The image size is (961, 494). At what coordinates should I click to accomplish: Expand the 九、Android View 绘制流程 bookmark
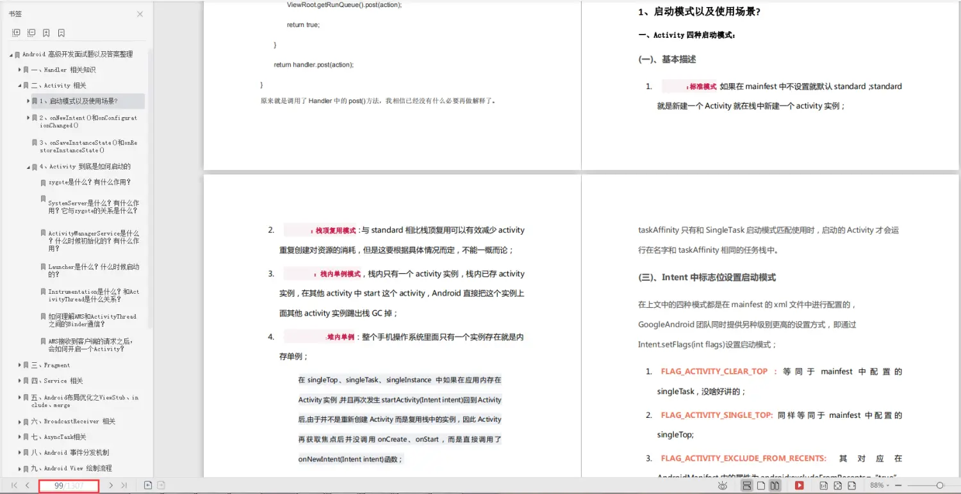(x=20, y=468)
